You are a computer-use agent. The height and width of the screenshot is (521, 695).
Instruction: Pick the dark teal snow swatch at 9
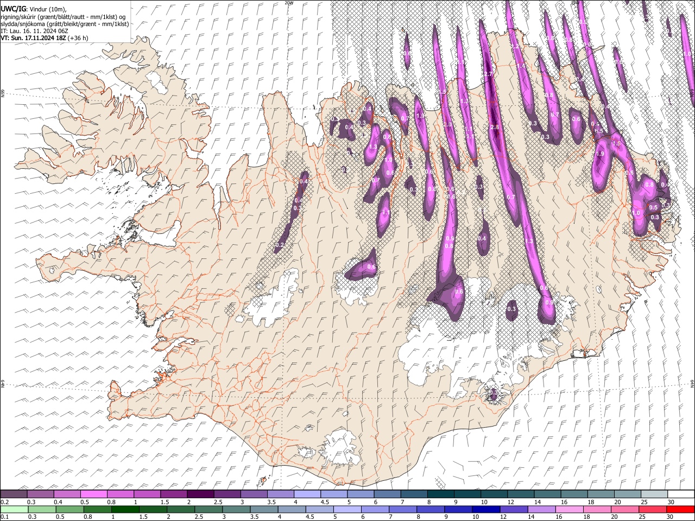click(x=467, y=494)
